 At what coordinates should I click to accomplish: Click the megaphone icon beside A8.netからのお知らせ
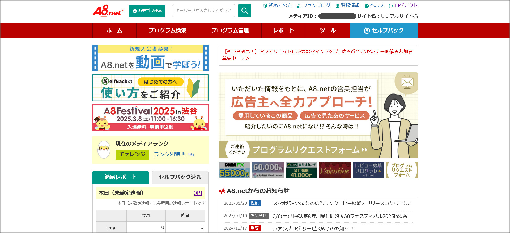click(222, 191)
